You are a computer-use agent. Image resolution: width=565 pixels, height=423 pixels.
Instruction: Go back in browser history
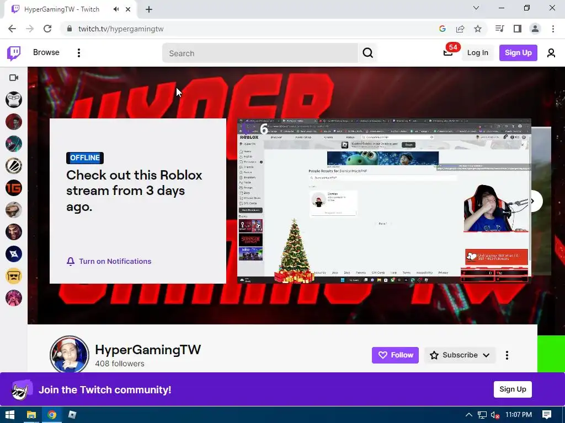(x=12, y=29)
